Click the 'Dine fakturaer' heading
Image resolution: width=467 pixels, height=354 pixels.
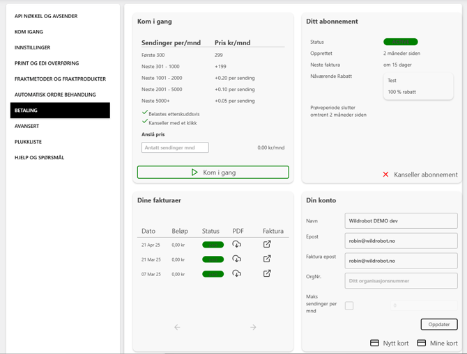pos(159,200)
